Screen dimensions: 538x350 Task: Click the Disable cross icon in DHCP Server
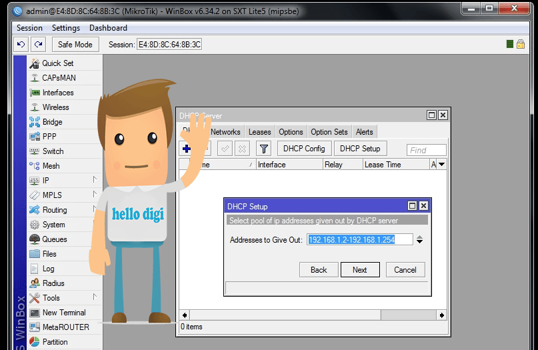click(x=242, y=149)
